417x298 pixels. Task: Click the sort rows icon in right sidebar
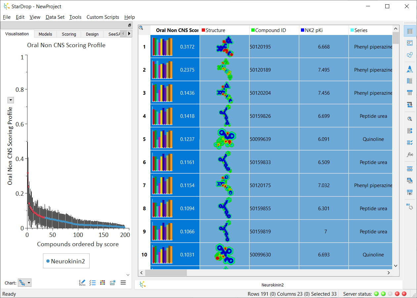(410, 131)
